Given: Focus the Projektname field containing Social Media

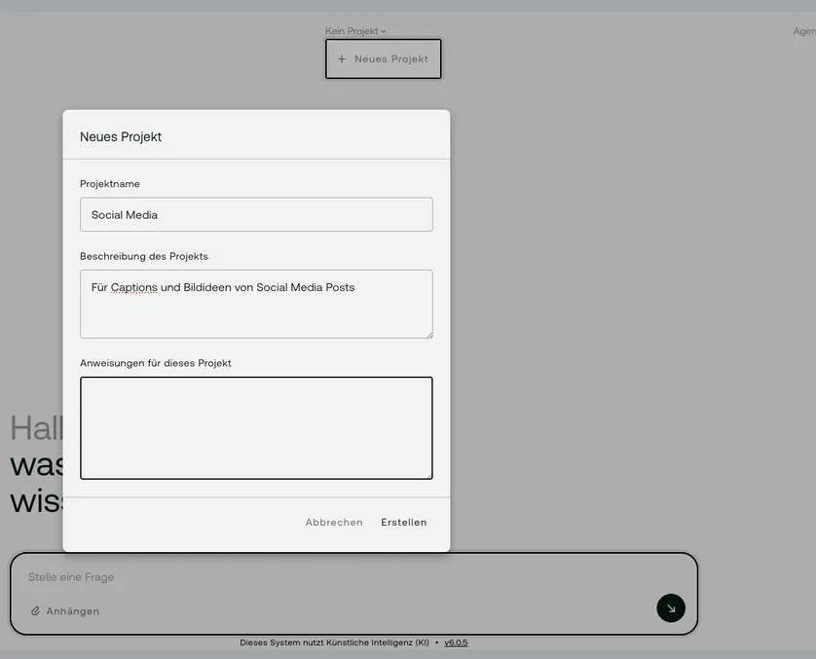Looking at the screenshot, I should tap(256, 215).
